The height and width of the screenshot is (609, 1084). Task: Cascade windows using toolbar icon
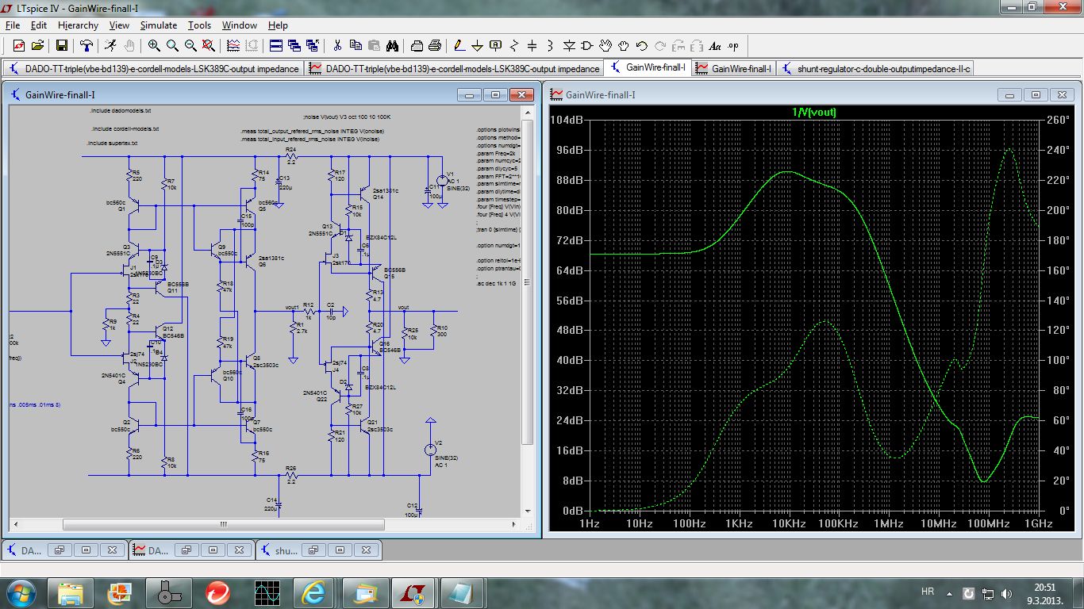tap(294, 46)
